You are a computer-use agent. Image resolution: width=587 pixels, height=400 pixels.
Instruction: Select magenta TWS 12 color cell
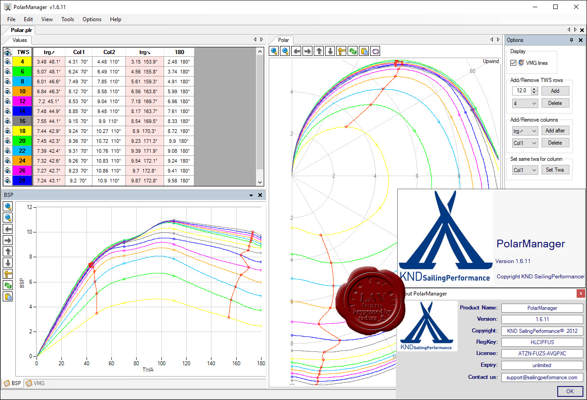click(x=23, y=101)
